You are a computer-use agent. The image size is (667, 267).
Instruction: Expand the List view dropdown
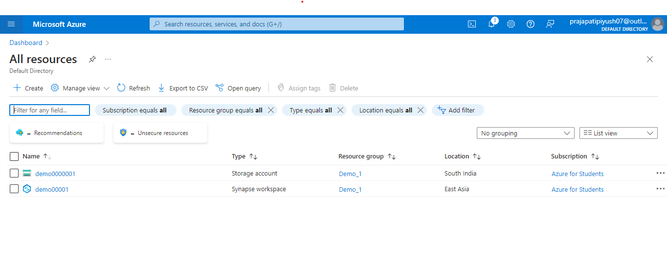pyautogui.click(x=619, y=133)
